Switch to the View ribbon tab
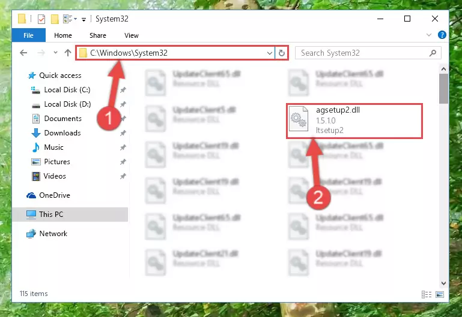Image resolution: width=462 pixels, height=317 pixels. coord(132,35)
